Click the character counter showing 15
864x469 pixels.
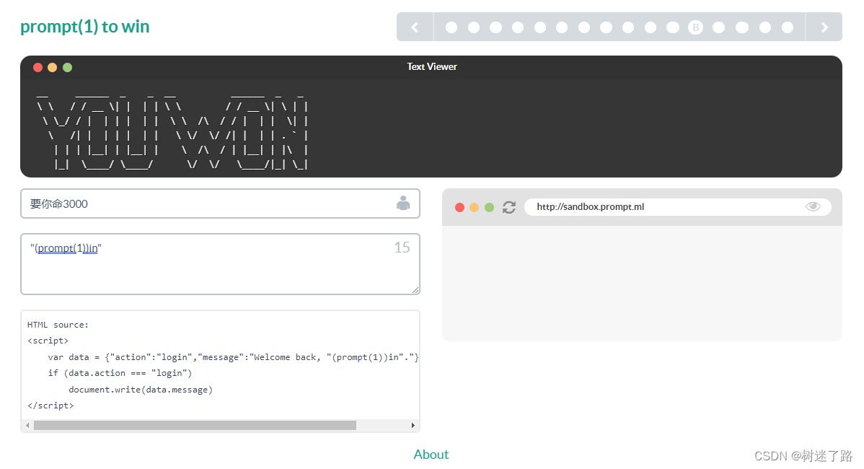point(402,247)
